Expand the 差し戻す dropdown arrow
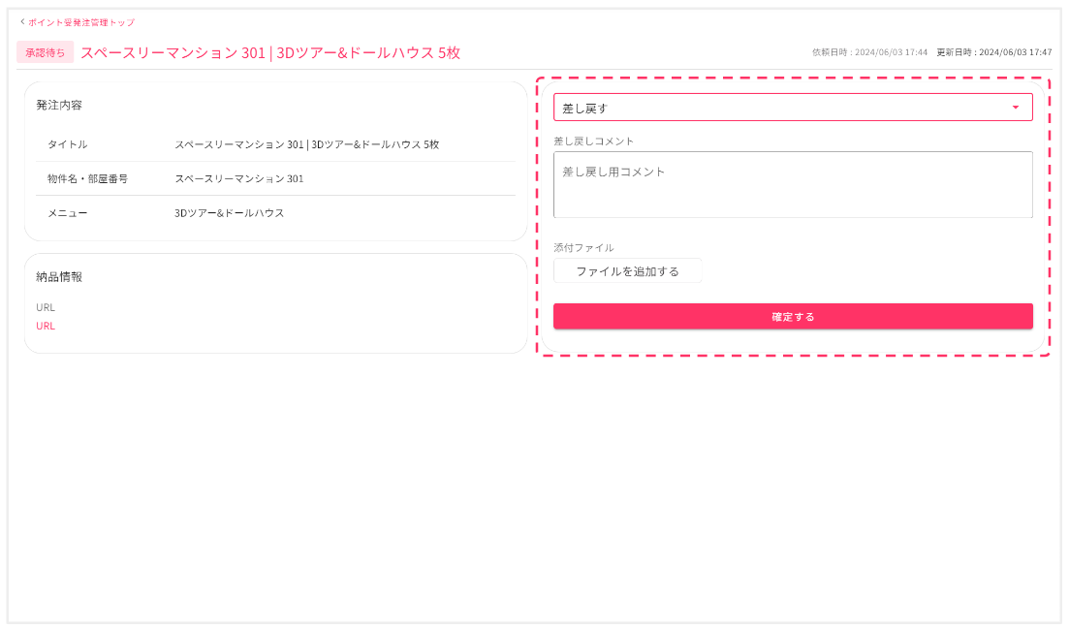Viewport: 1069px width, 628px height. pos(1015,108)
